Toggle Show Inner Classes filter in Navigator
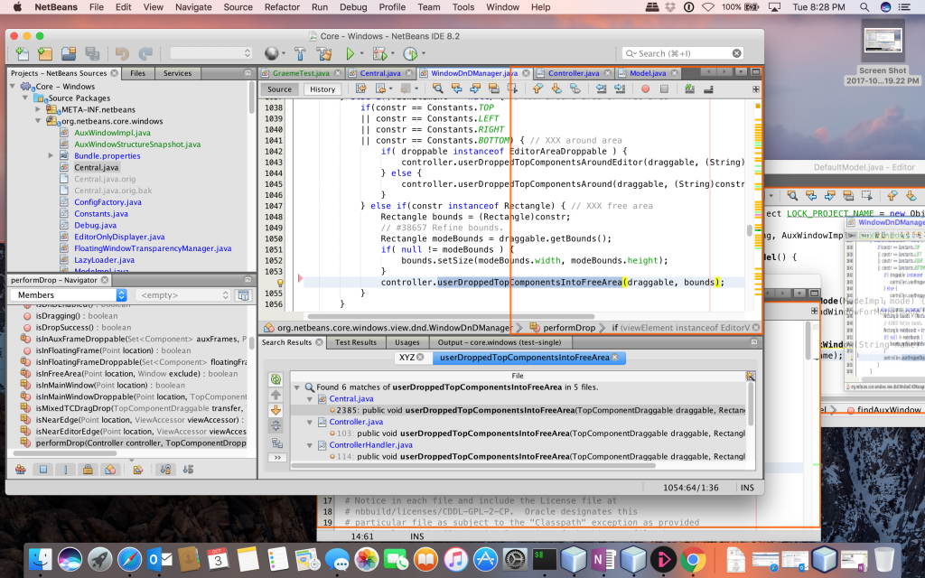 click(110, 470)
